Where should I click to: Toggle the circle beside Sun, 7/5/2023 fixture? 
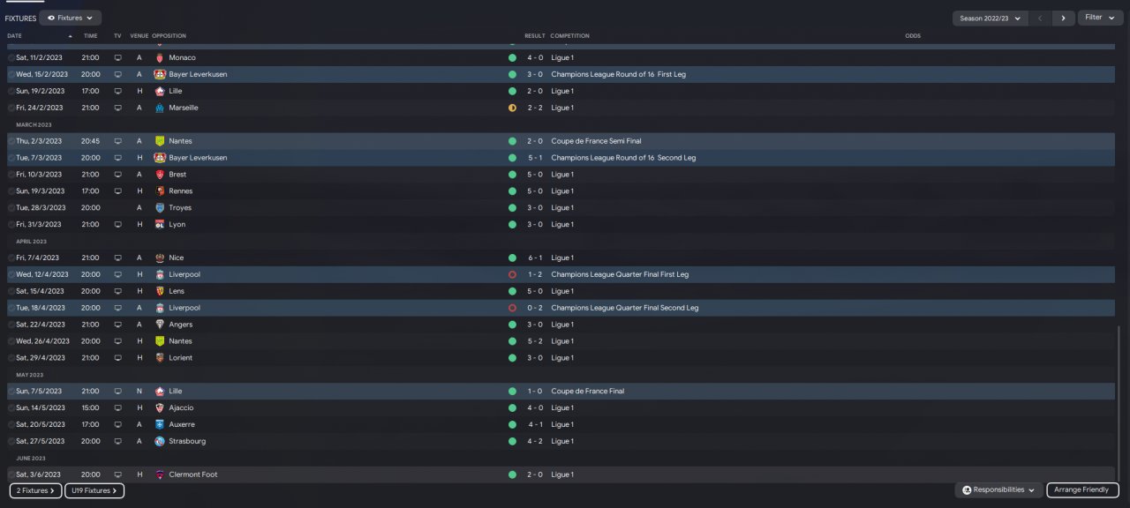pos(11,392)
